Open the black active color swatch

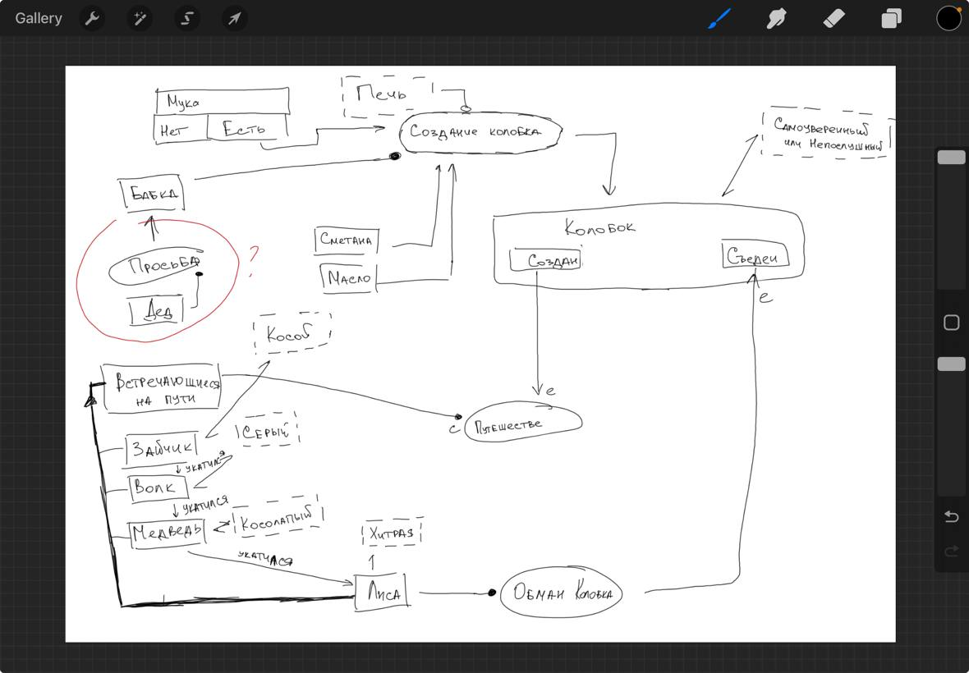(x=948, y=18)
